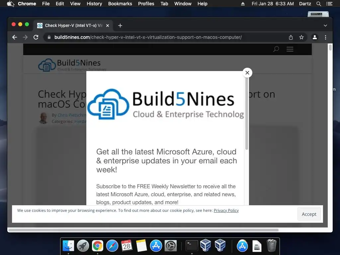Open the Apple menu
The image size is (340, 255).
9,4
